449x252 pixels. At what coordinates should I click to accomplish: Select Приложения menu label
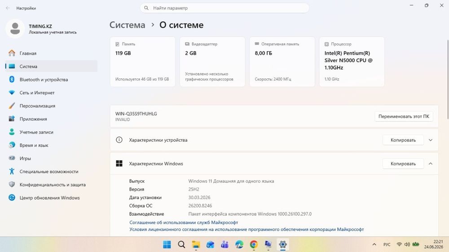(33, 119)
